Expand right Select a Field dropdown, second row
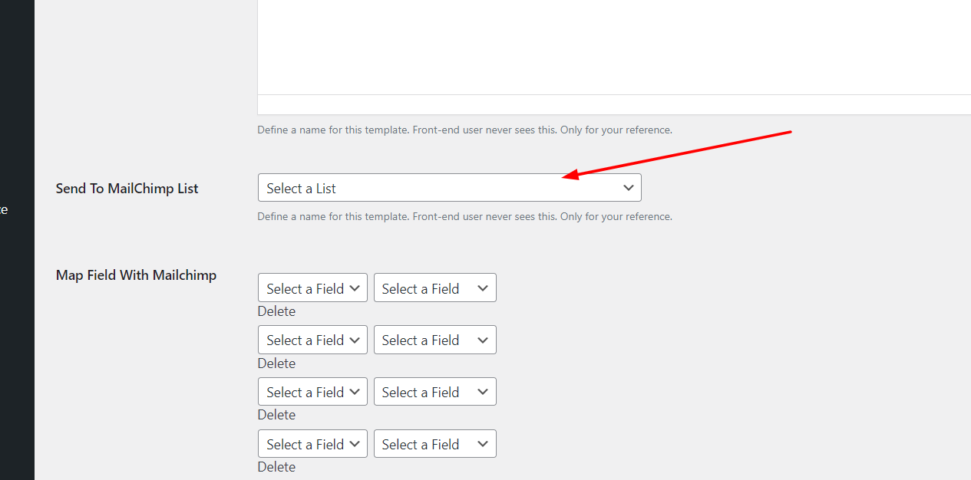 click(434, 340)
